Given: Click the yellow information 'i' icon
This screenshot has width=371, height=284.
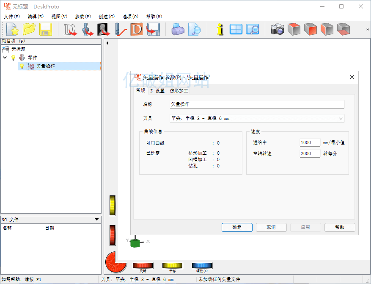Looking at the screenshot, I should (x=220, y=29).
